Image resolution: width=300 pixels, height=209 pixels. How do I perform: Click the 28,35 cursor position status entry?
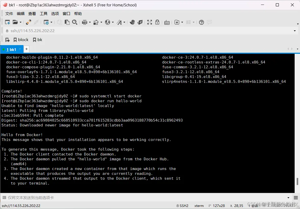pos(237,206)
